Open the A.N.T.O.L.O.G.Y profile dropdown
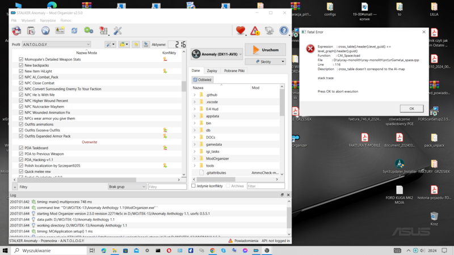This screenshot has height=255, width=454. (x=56, y=44)
